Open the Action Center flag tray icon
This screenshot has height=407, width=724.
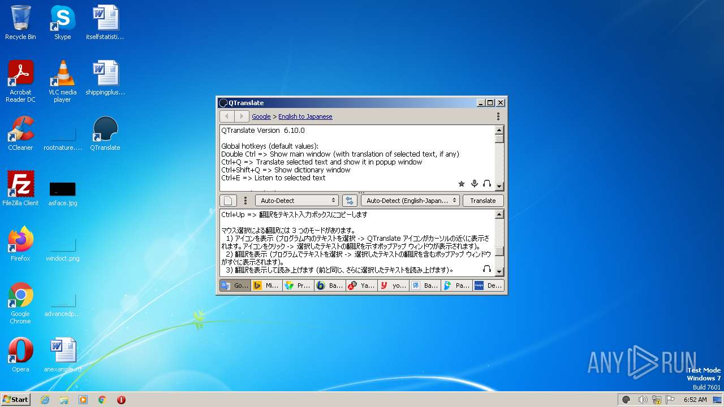(x=671, y=400)
